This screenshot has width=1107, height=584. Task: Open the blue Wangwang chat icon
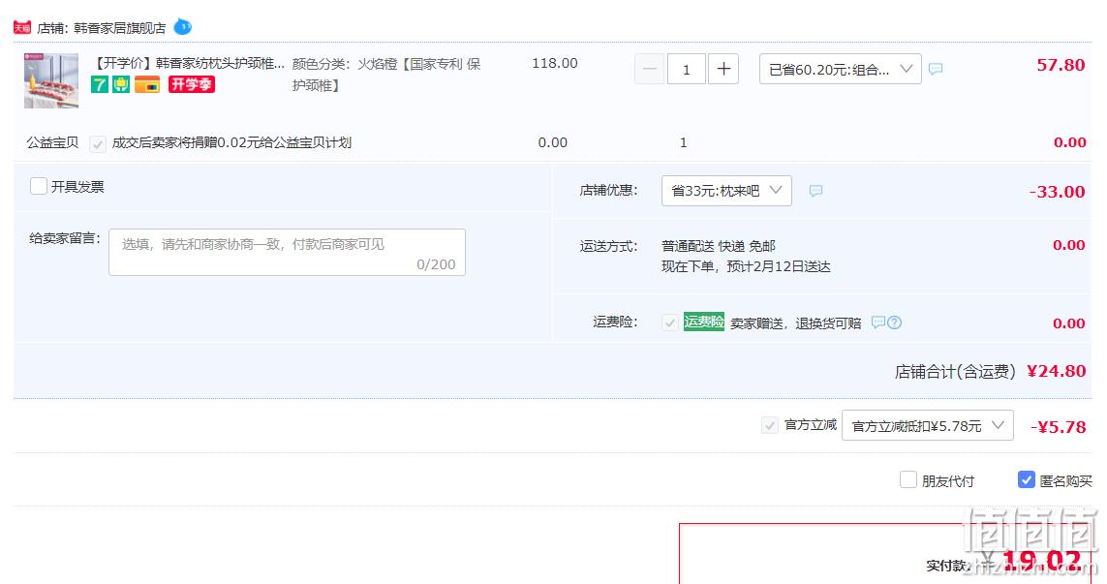[183, 27]
